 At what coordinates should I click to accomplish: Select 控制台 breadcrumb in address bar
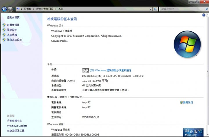(28, 9)
